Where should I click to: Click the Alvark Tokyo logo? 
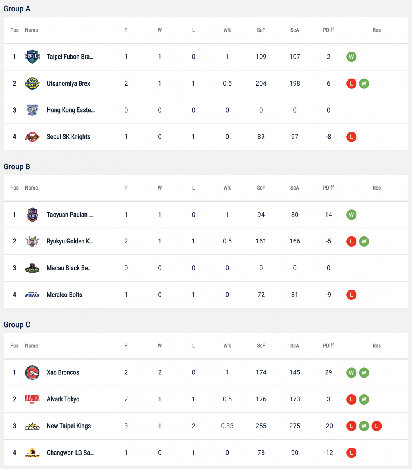click(32, 399)
